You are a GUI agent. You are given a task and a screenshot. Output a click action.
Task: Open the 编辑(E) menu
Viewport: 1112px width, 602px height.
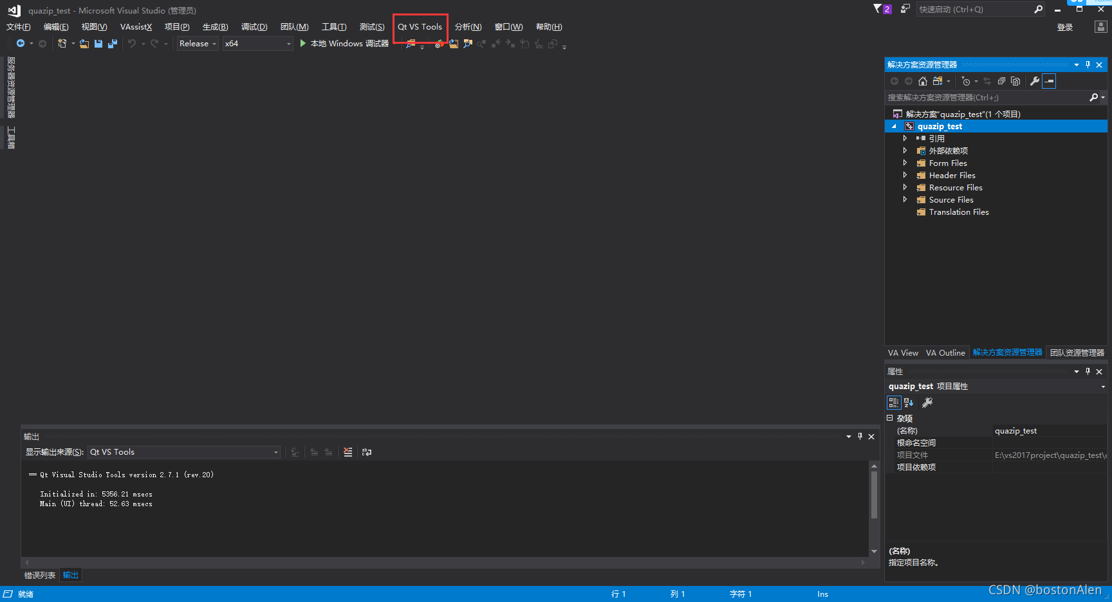(x=56, y=27)
